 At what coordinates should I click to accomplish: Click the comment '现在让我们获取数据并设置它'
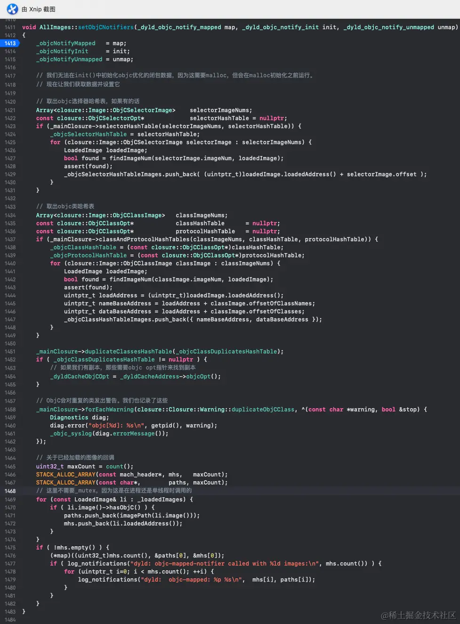click(78, 84)
